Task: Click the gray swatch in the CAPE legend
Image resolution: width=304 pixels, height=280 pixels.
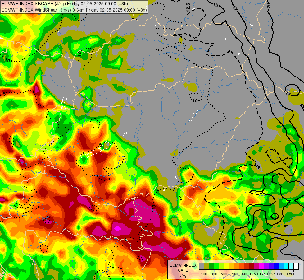Action: (202, 266)
